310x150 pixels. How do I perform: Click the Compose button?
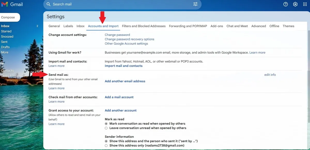click(8, 17)
